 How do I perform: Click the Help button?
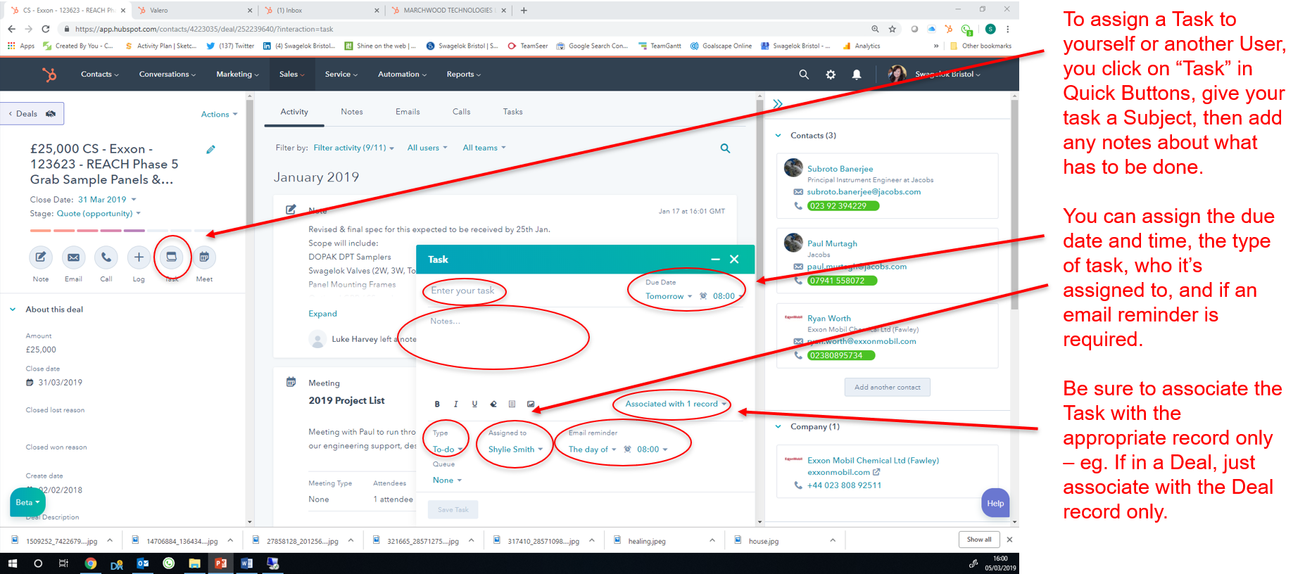coord(995,503)
